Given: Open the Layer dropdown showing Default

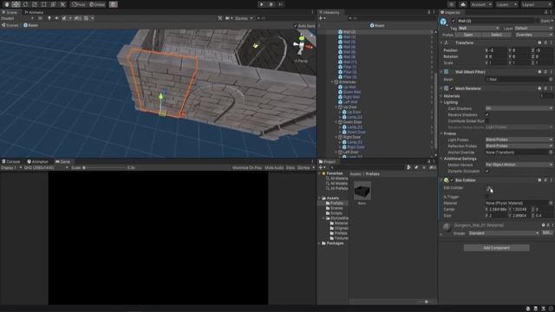Looking at the screenshot, I should [533, 29].
